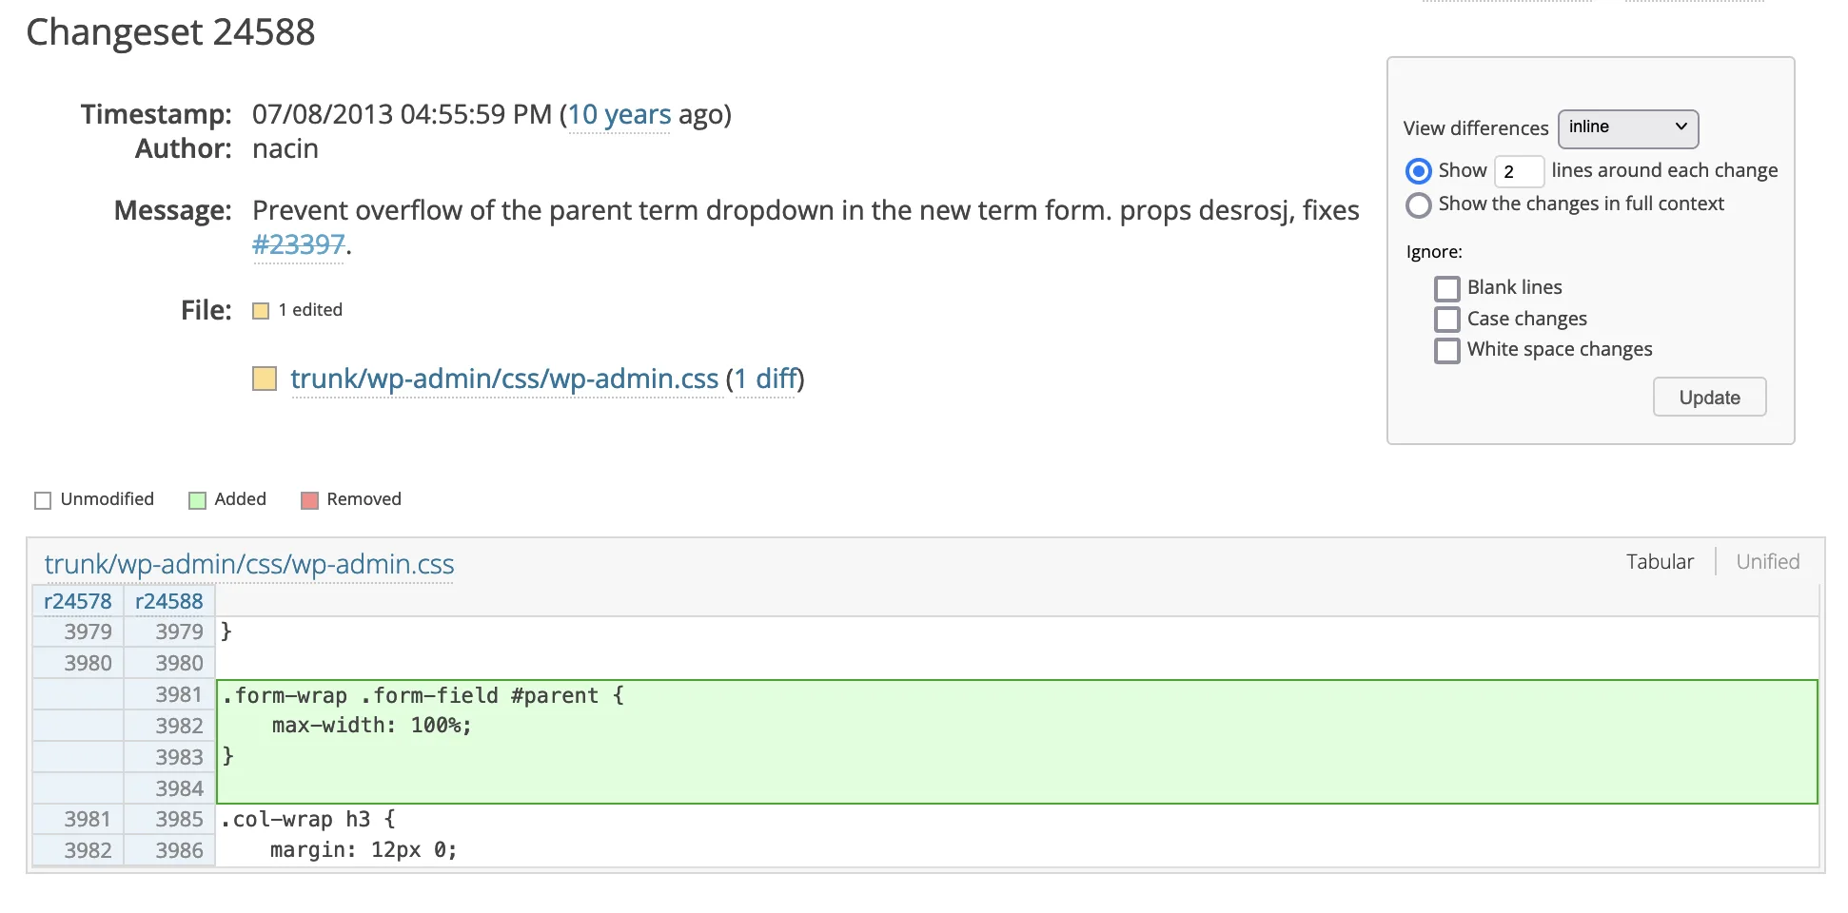The height and width of the screenshot is (913, 1848).
Task: Click the white Unmodified legend swatch
Action: click(43, 500)
